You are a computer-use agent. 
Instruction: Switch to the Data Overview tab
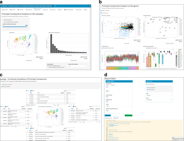point(29,10)
